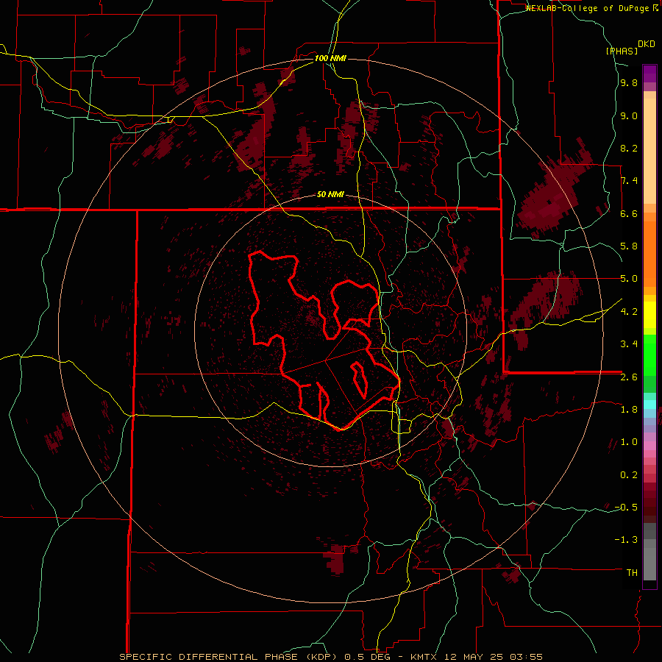Pick the bright green segment of the color bar
Viewport: 662px width, 662px height.
coord(649,355)
